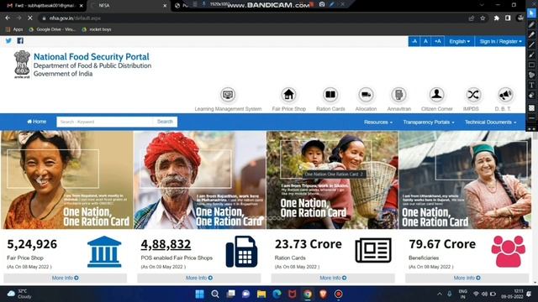The image size is (538, 302).
Task: Open the Google Drive bookmark
Action: [x=52, y=29]
